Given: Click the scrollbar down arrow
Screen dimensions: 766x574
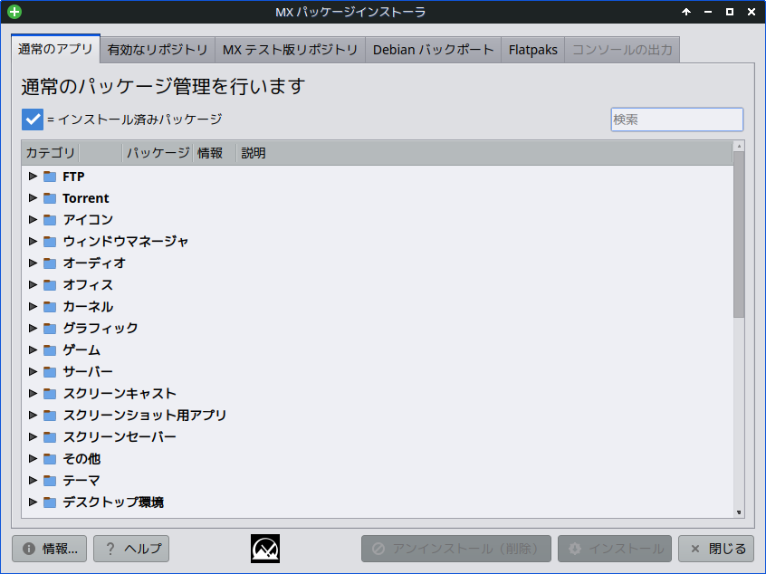Looking at the screenshot, I should coord(739,512).
